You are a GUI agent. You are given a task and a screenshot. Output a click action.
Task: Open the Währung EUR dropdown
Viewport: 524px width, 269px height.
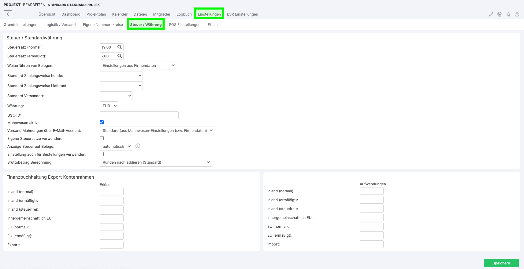[x=109, y=106]
